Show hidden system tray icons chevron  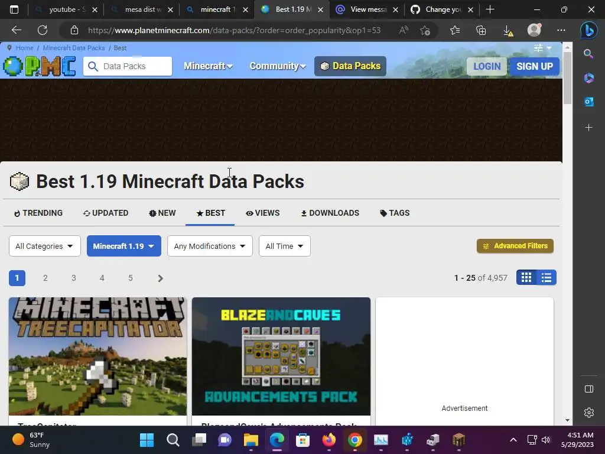click(513, 440)
